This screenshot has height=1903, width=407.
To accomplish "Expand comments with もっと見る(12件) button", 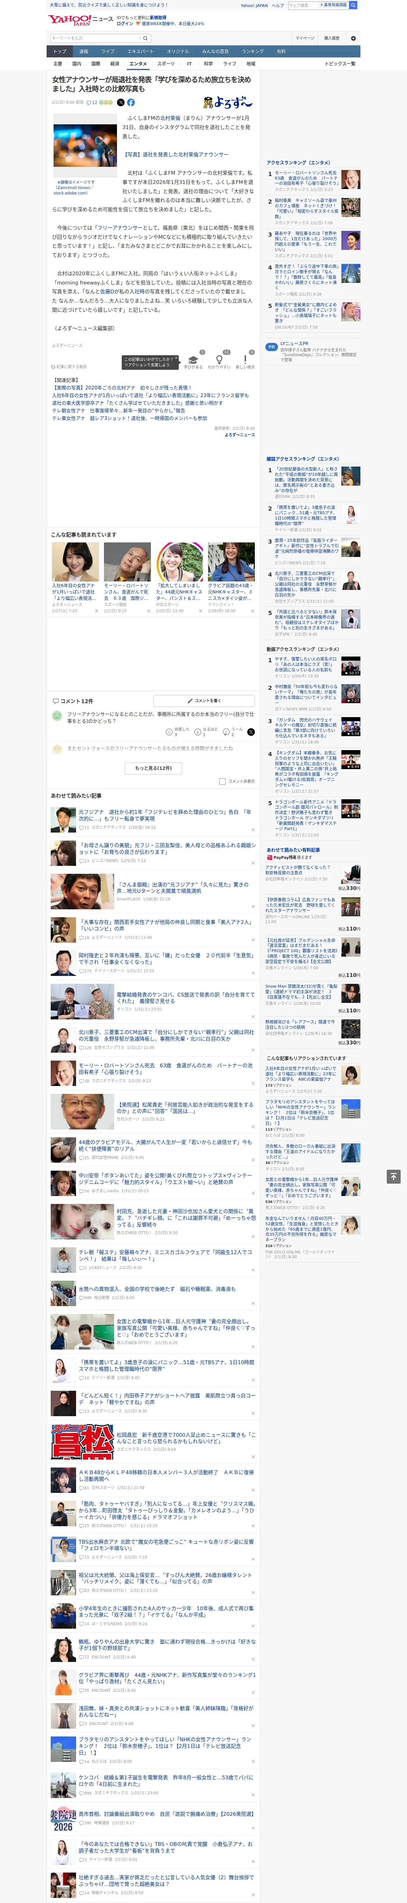I will tap(153, 768).
